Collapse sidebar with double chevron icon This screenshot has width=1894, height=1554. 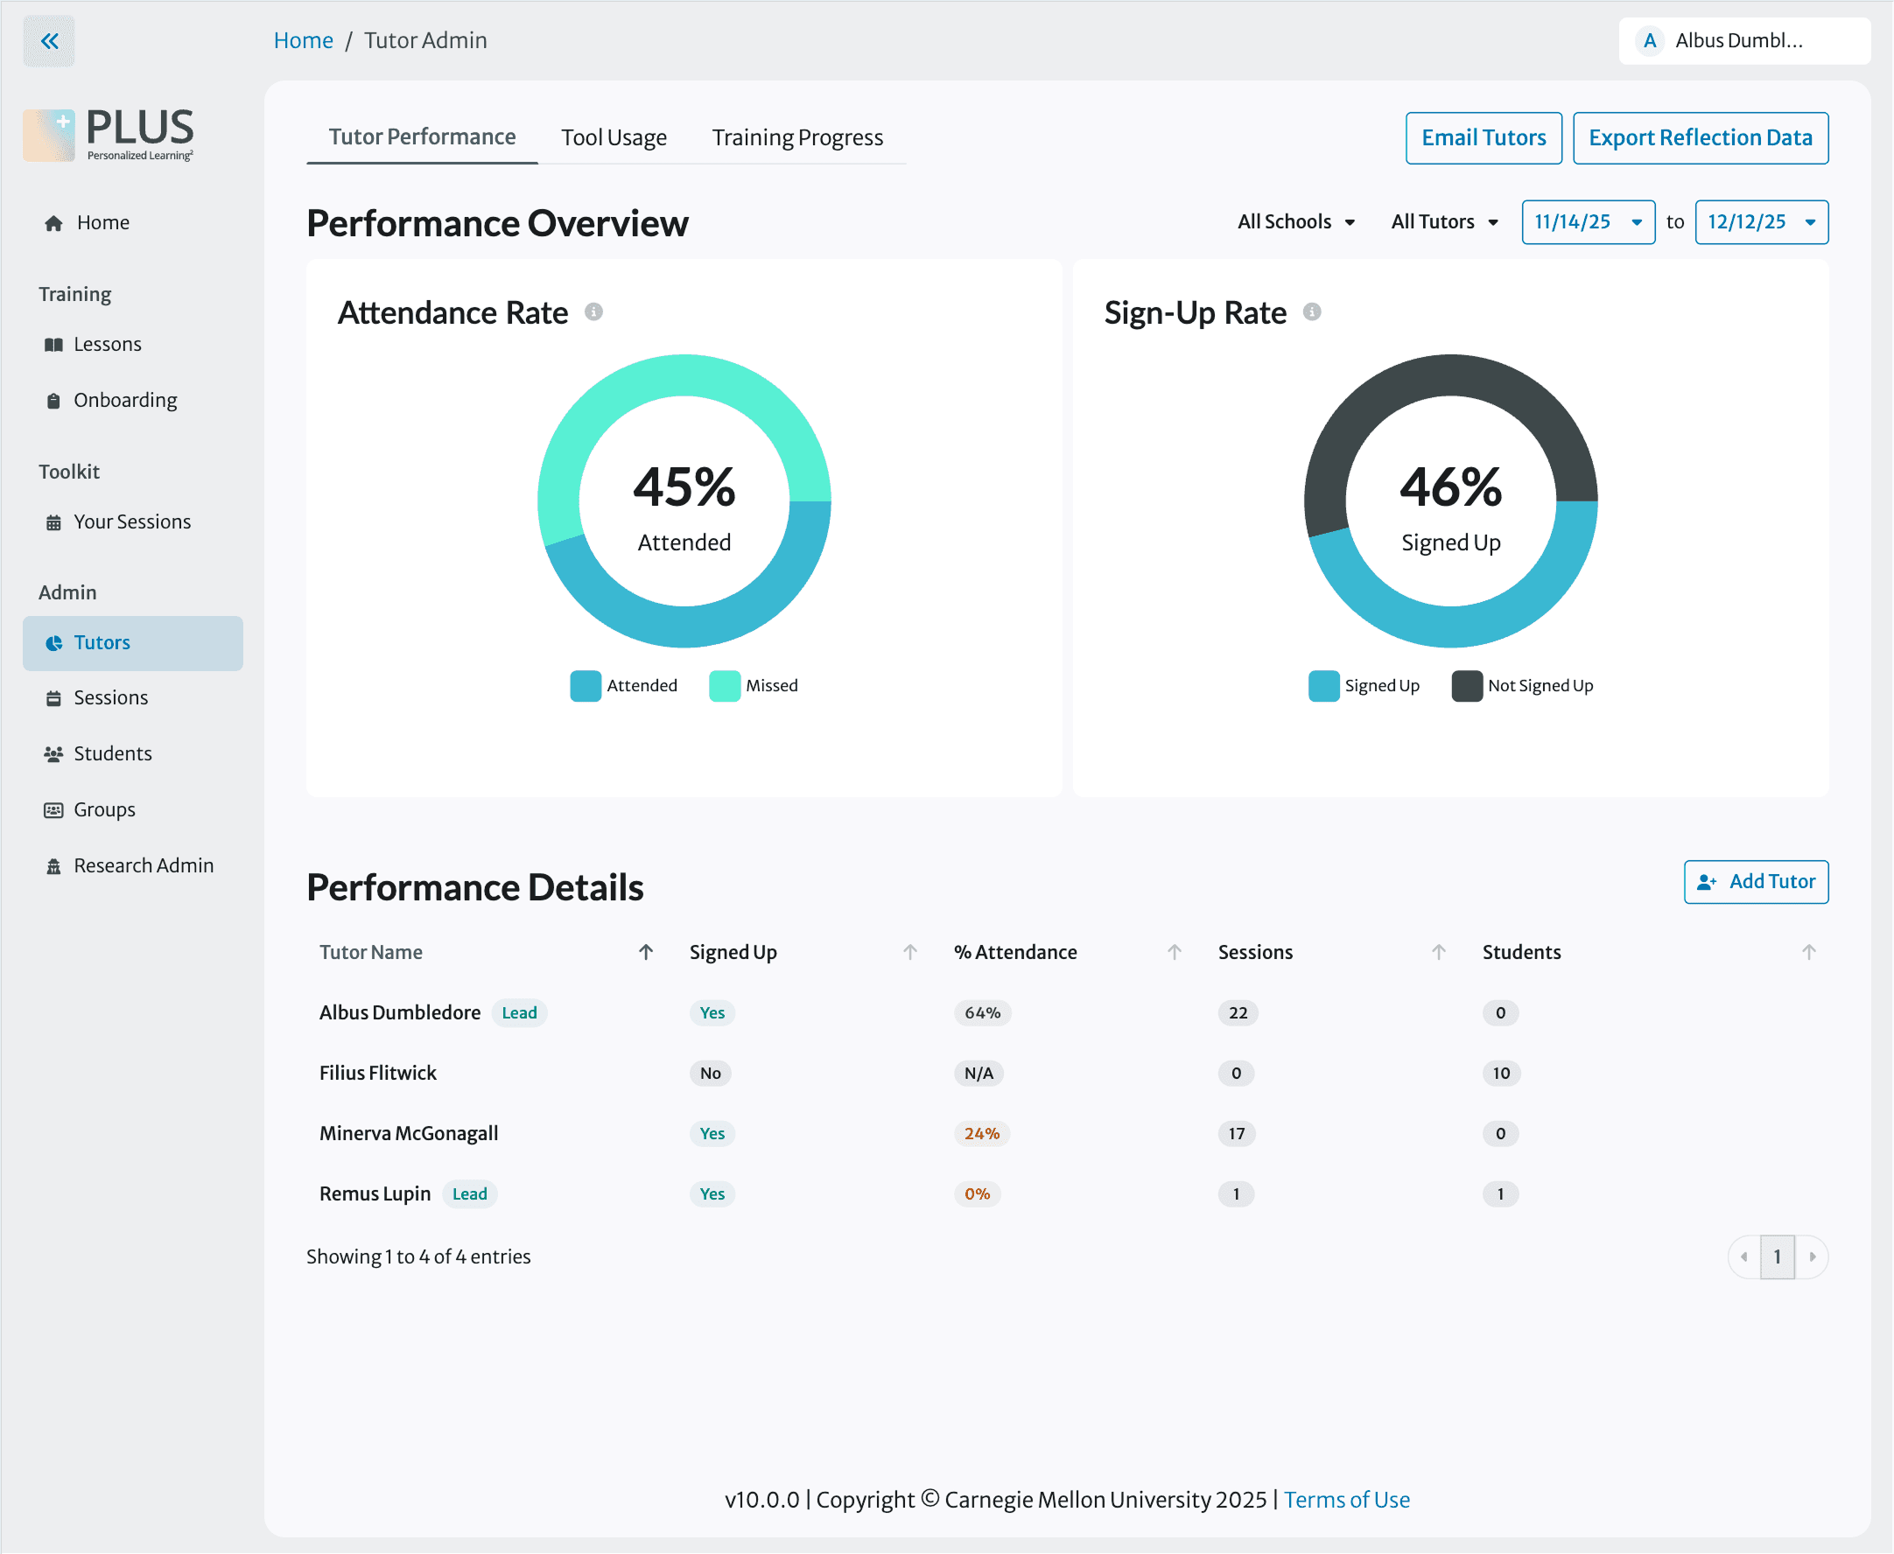[x=49, y=41]
